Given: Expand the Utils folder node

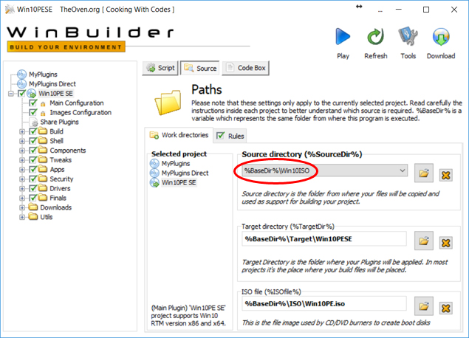Looking at the screenshot, I should coord(22,217).
